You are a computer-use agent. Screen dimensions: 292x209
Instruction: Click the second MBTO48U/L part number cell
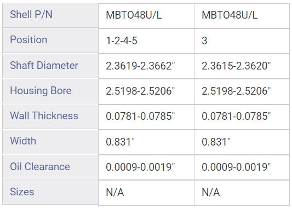(242, 16)
